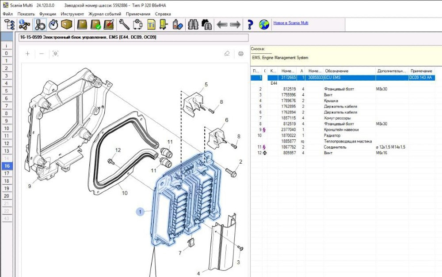Click the callout number 1 on the diagram
442x277 pixels.
tap(141, 212)
